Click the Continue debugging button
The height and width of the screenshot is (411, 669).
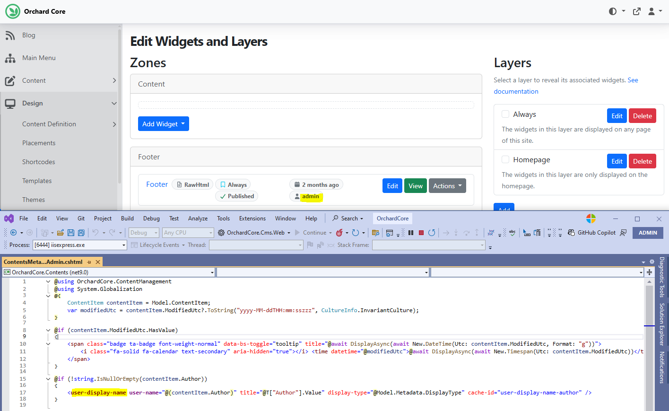pos(311,233)
